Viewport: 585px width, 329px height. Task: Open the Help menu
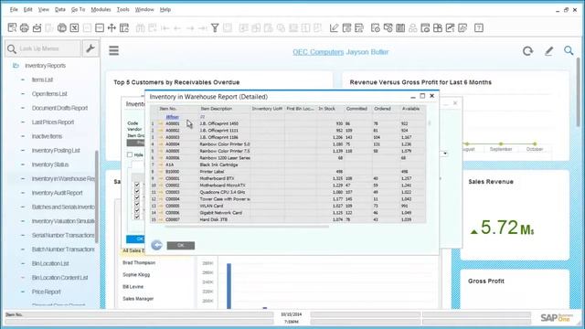(165, 9)
